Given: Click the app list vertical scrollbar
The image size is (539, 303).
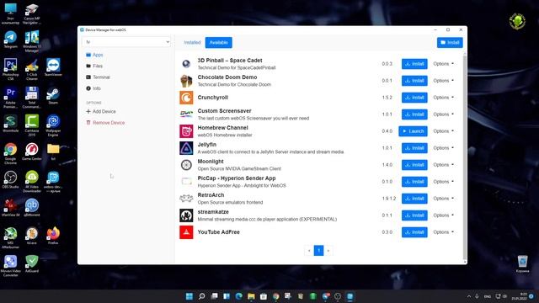Looking at the screenshot, I should coord(465,157).
